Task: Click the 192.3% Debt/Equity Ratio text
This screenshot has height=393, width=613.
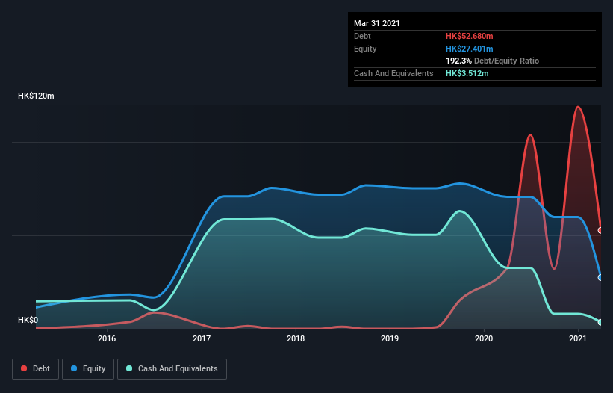Action: click(492, 61)
